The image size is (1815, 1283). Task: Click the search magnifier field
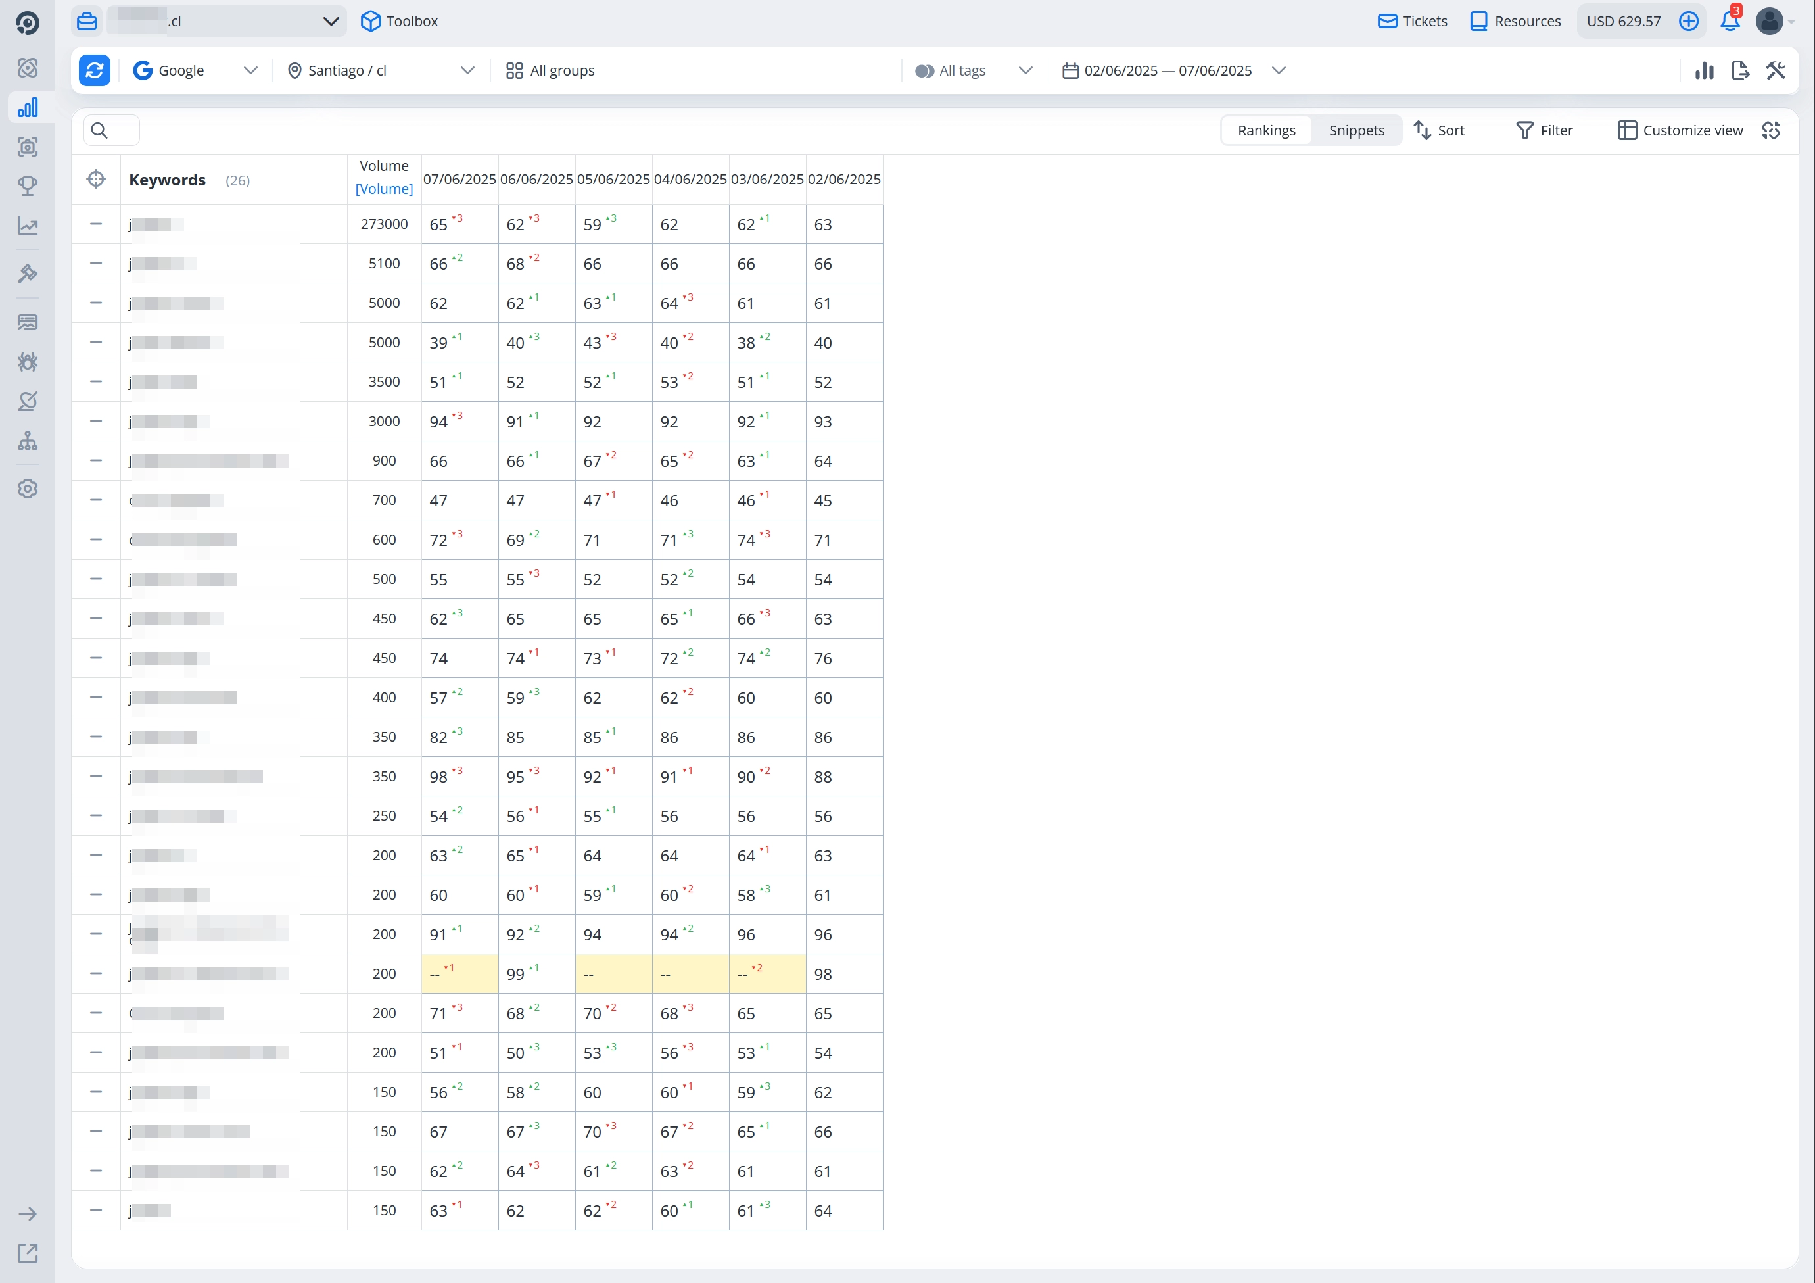coord(112,130)
